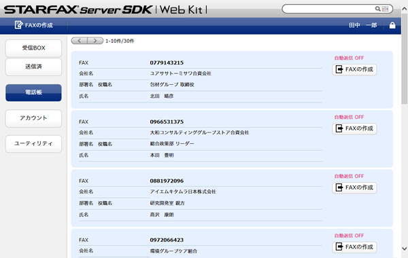The image size is (408, 258).
Task: Click name 本田 豊明
Action: [x=162, y=155]
